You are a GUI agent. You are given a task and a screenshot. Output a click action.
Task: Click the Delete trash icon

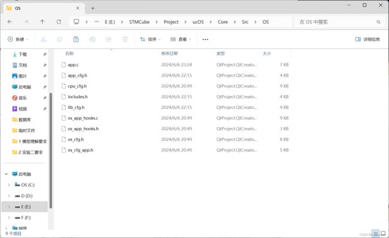tap(125, 39)
